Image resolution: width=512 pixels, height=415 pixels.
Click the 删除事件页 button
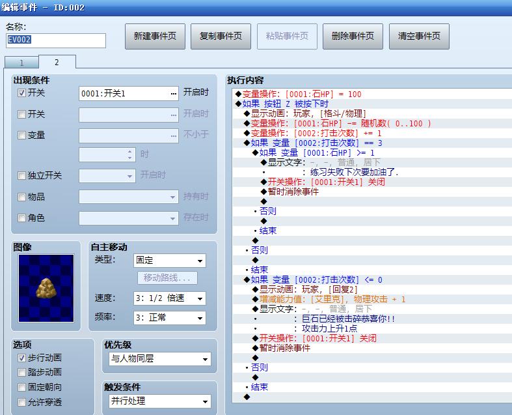point(353,36)
